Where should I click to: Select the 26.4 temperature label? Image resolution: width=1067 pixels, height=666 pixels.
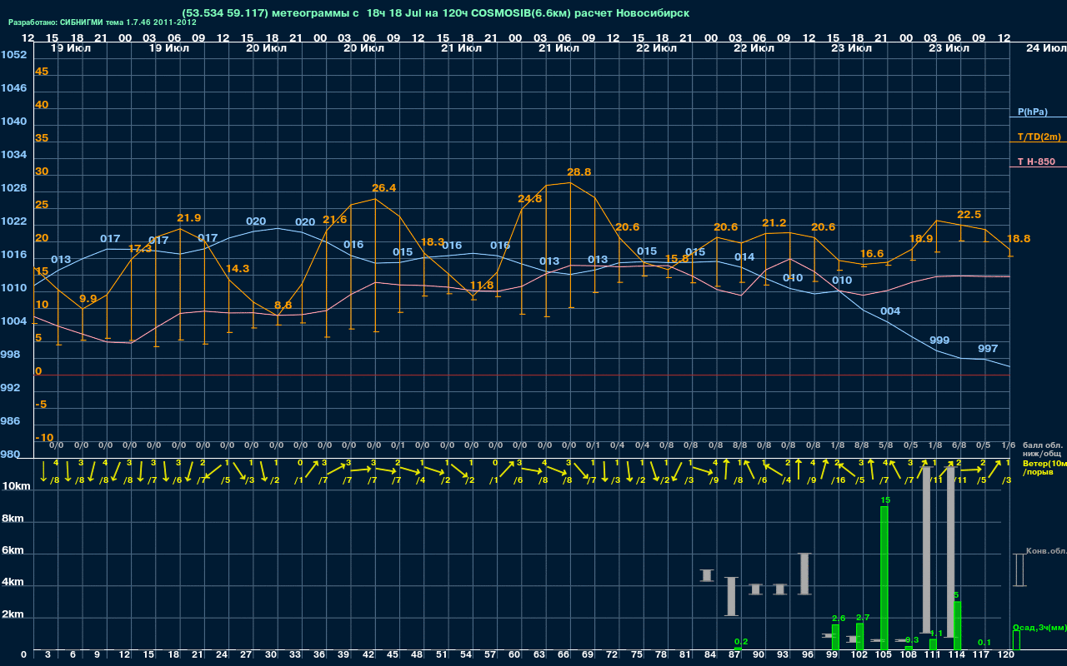point(383,187)
